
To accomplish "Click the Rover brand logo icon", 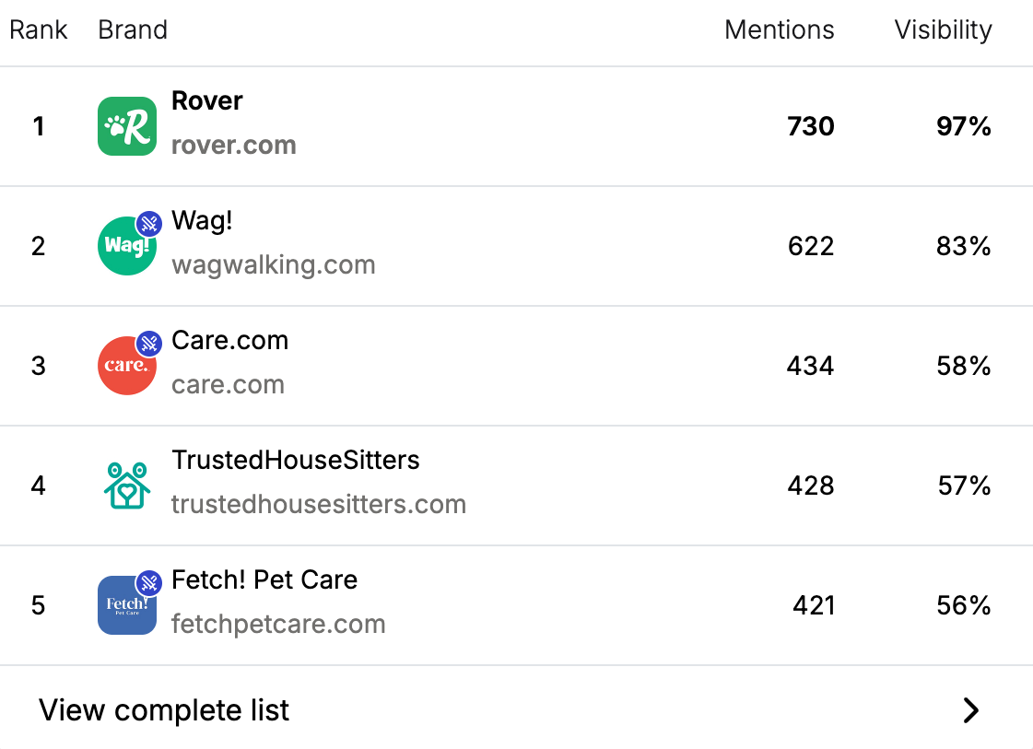I will click(127, 126).
